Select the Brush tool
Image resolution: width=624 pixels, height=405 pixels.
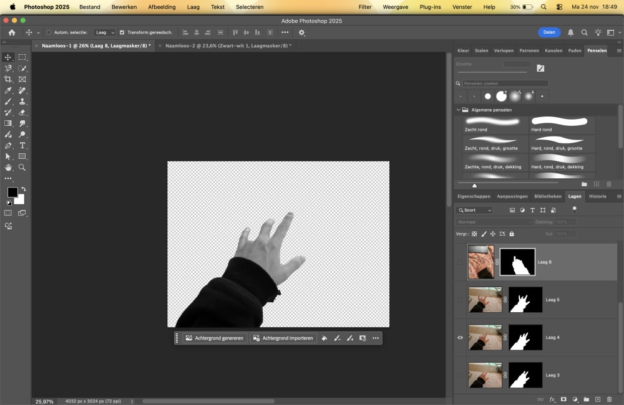coord(8,102)
